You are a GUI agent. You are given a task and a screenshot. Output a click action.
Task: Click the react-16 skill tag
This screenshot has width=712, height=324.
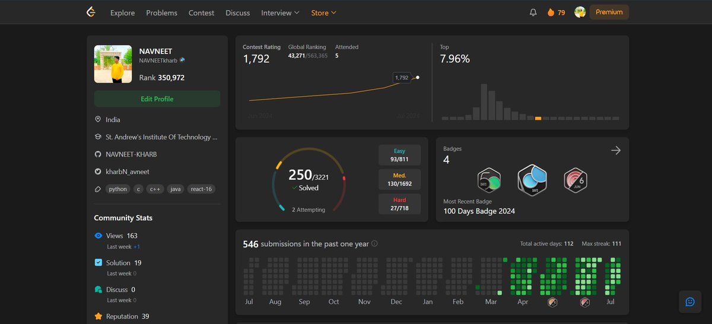pos(201,189)
